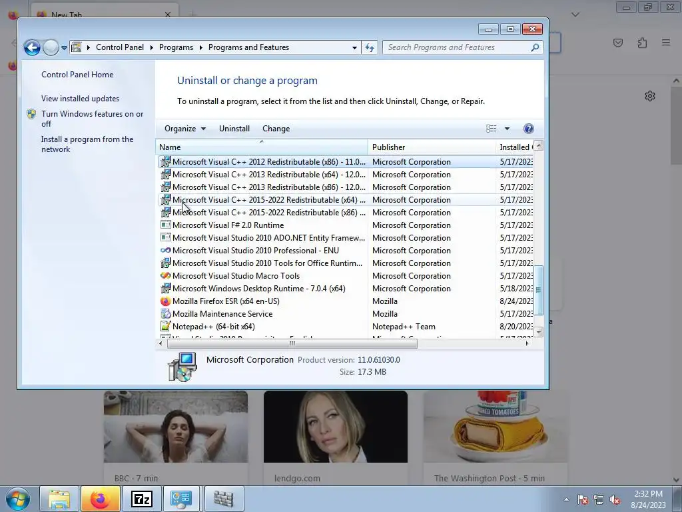Click the muted volume tray icon

point(615,499)
